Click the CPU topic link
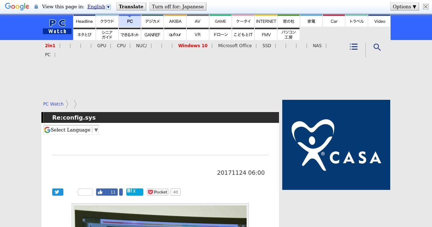The image size is (432, 227). pyautogui.click(x=121, y=46)
